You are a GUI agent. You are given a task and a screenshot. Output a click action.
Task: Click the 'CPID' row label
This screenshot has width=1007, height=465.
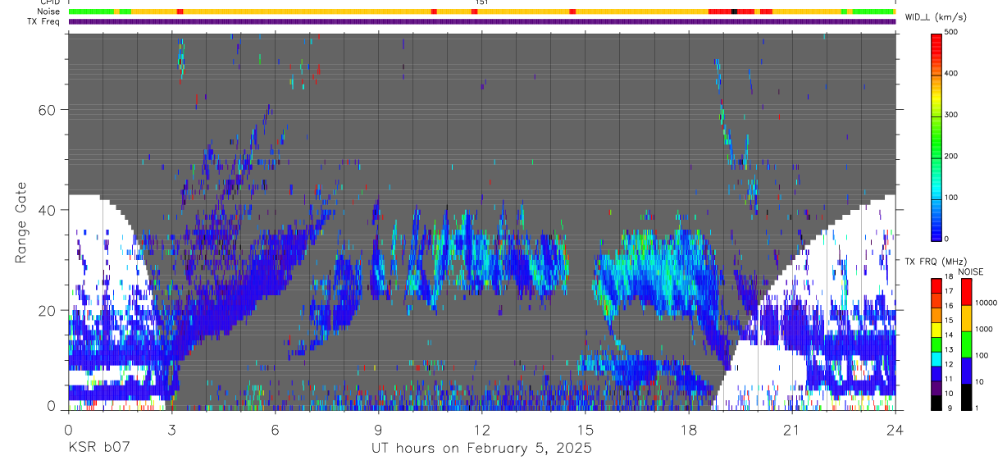(51, 2)
